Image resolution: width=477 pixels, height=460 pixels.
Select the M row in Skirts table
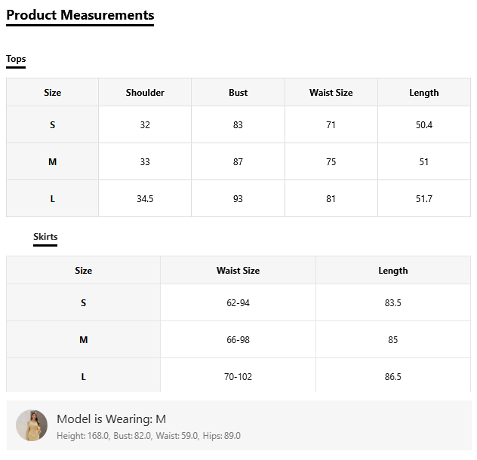83,340
